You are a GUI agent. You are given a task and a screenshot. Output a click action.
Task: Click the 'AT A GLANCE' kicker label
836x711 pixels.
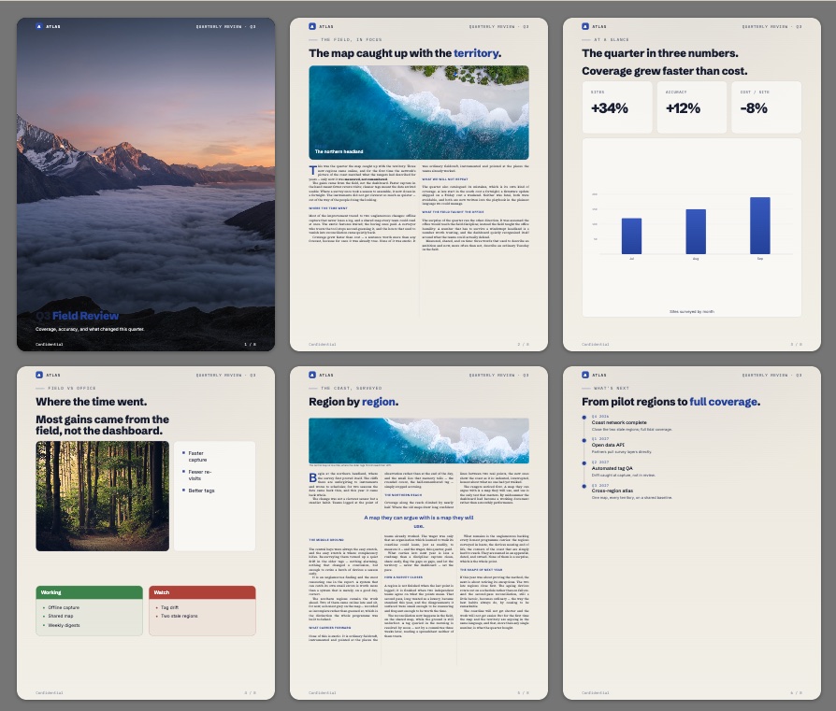tap(611, 39)
